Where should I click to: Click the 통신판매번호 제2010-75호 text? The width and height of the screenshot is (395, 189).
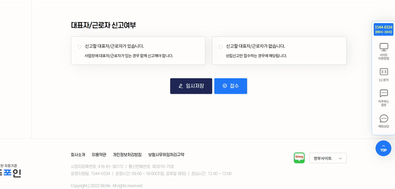pyautogui.click(x=151, y=167)
